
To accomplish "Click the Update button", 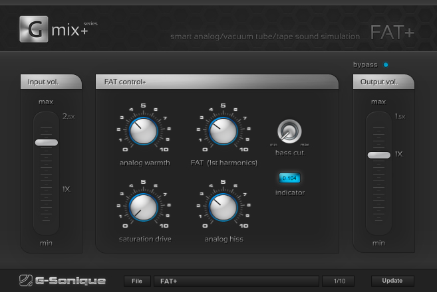I will tap(392, 281).
